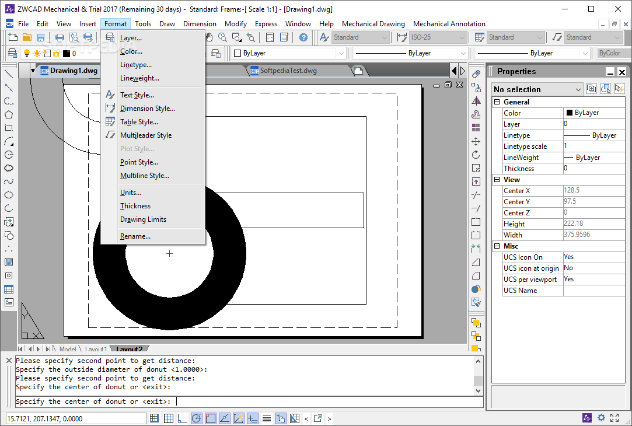The image size is (632, 426).
Task: Open the lineweight ByLayer dropdown
Action: click(x=532, y=53)
